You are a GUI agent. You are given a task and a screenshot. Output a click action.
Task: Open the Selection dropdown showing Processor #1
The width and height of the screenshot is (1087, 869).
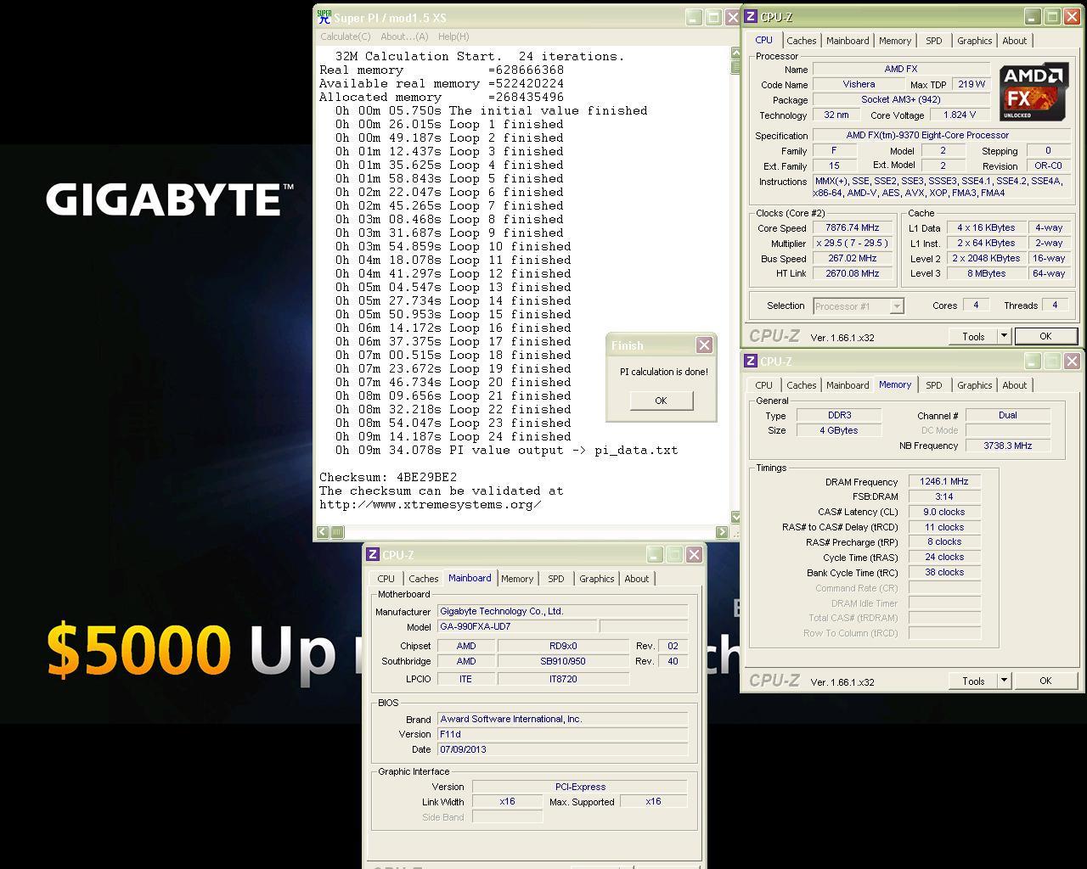(x=859, y=306)
